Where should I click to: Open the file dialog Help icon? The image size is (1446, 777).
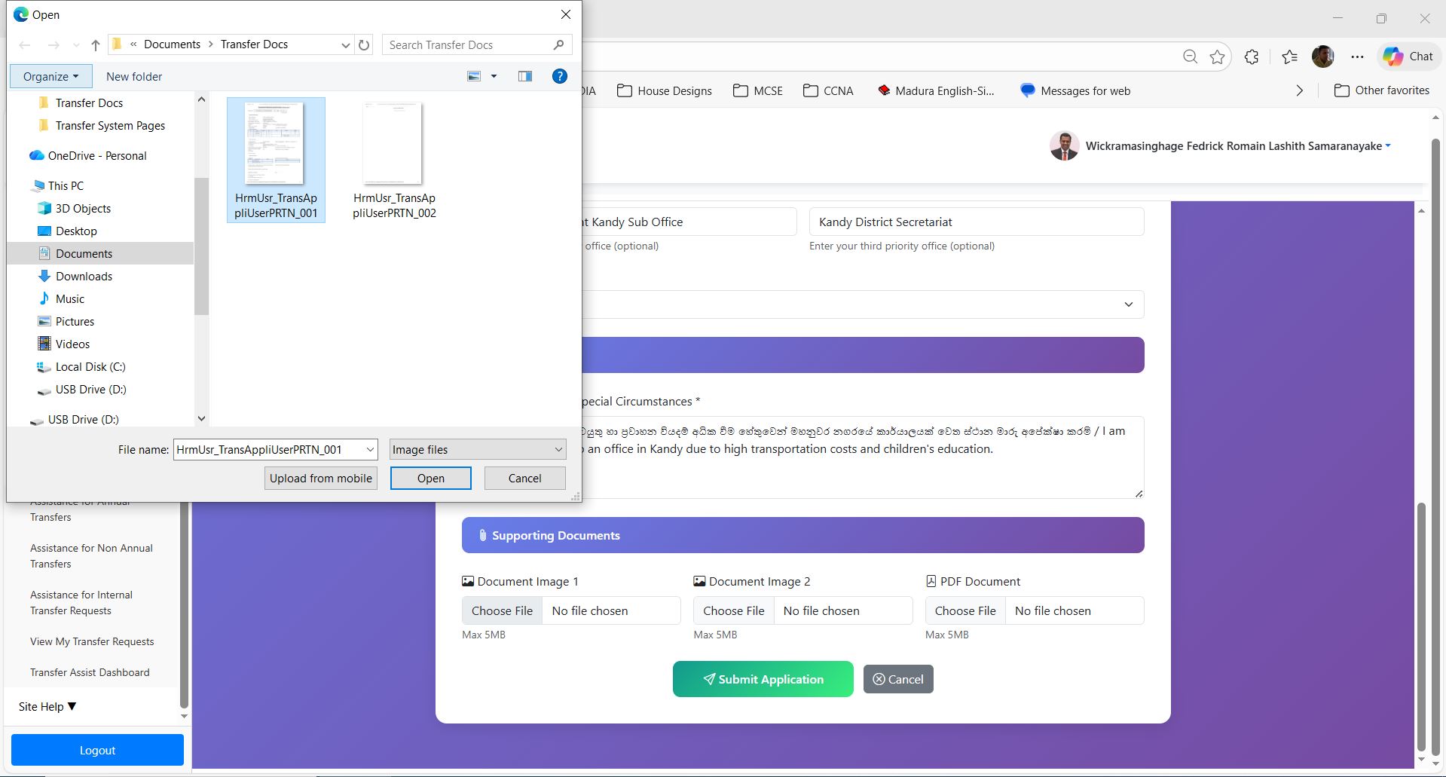[559, 76]
